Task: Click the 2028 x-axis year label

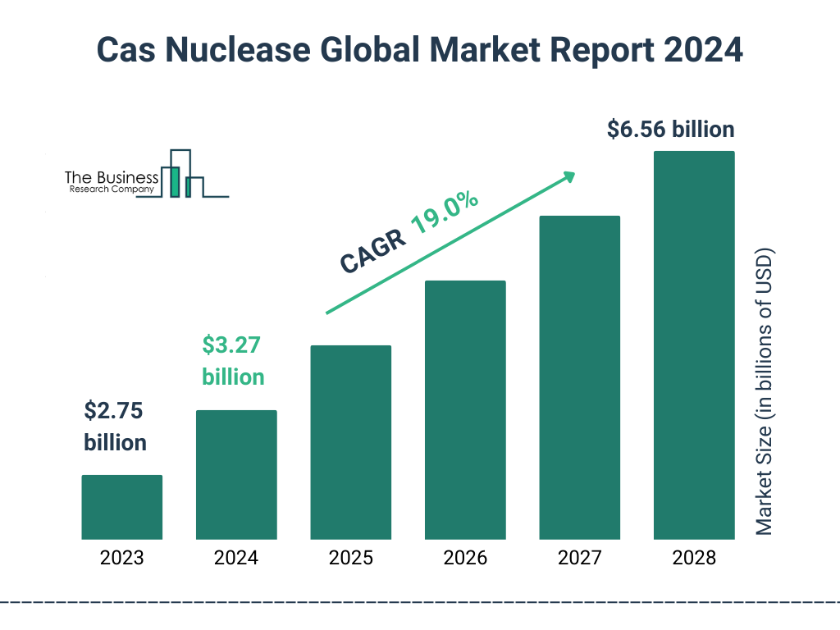Action: [693, 559]
